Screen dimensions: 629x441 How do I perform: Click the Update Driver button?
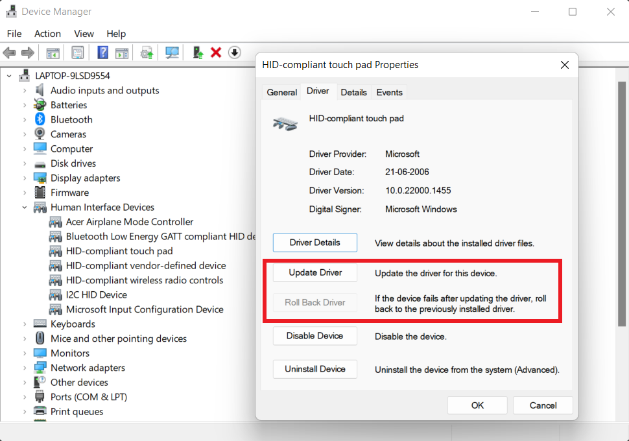(315, 272)
